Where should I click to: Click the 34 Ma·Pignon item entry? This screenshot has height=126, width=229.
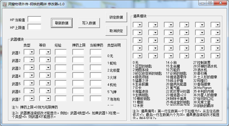pyautogui.click(x=202, y=88)
